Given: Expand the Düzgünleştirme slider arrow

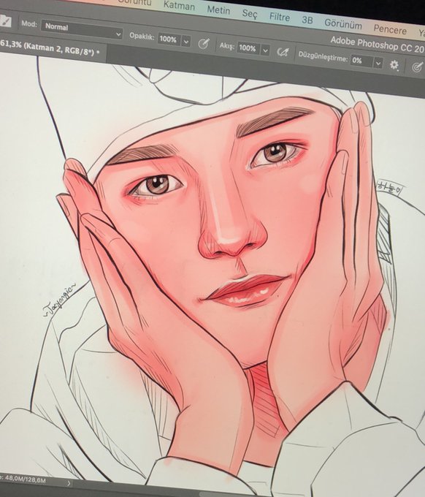Looking at the screenshot, I should pyautogui.click(x=378, y=63).
